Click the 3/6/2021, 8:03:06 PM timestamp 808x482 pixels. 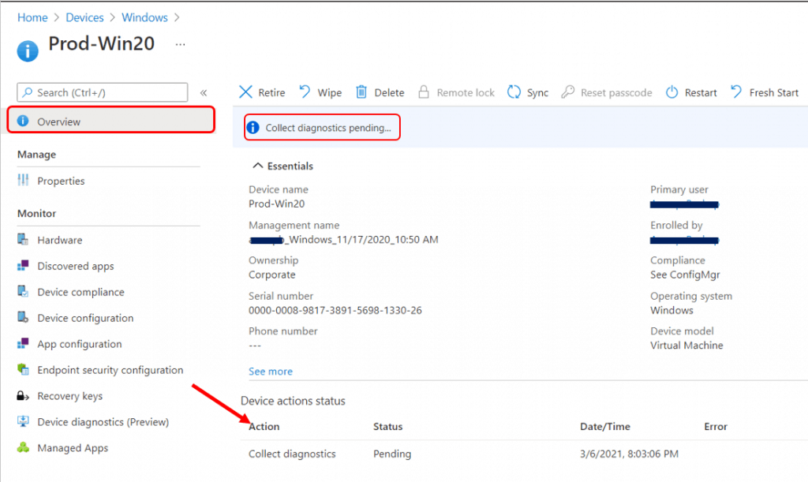(629, 454)
